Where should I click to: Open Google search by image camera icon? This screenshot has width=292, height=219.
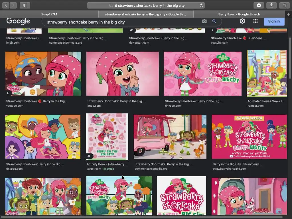(204, 21)
